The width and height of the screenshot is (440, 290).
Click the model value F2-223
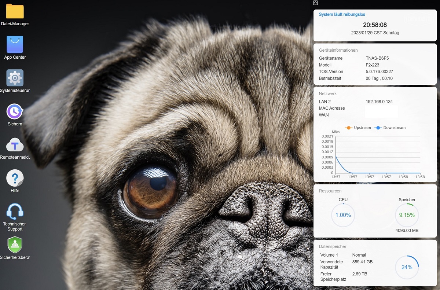(373, 65)
